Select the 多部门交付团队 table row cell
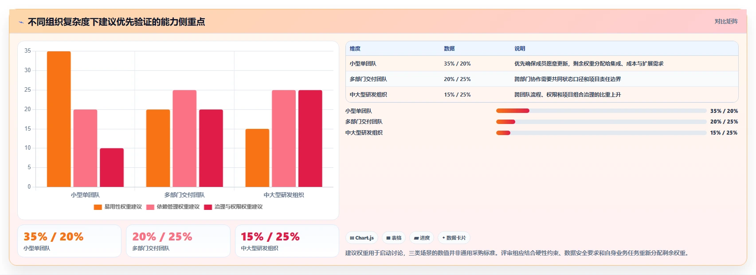The image size is (756, 275). pos(368,79)
